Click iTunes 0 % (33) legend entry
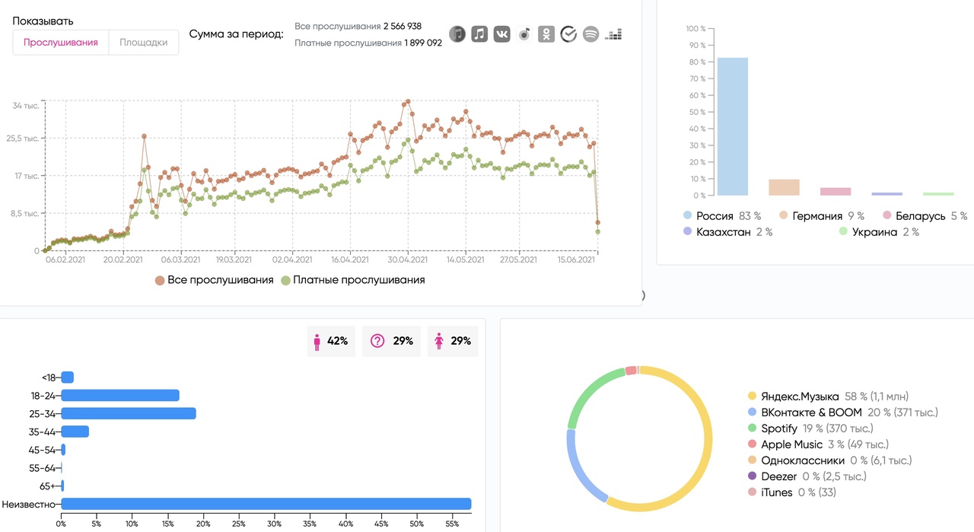The image size is (974, 532). (x=791, y=492)
